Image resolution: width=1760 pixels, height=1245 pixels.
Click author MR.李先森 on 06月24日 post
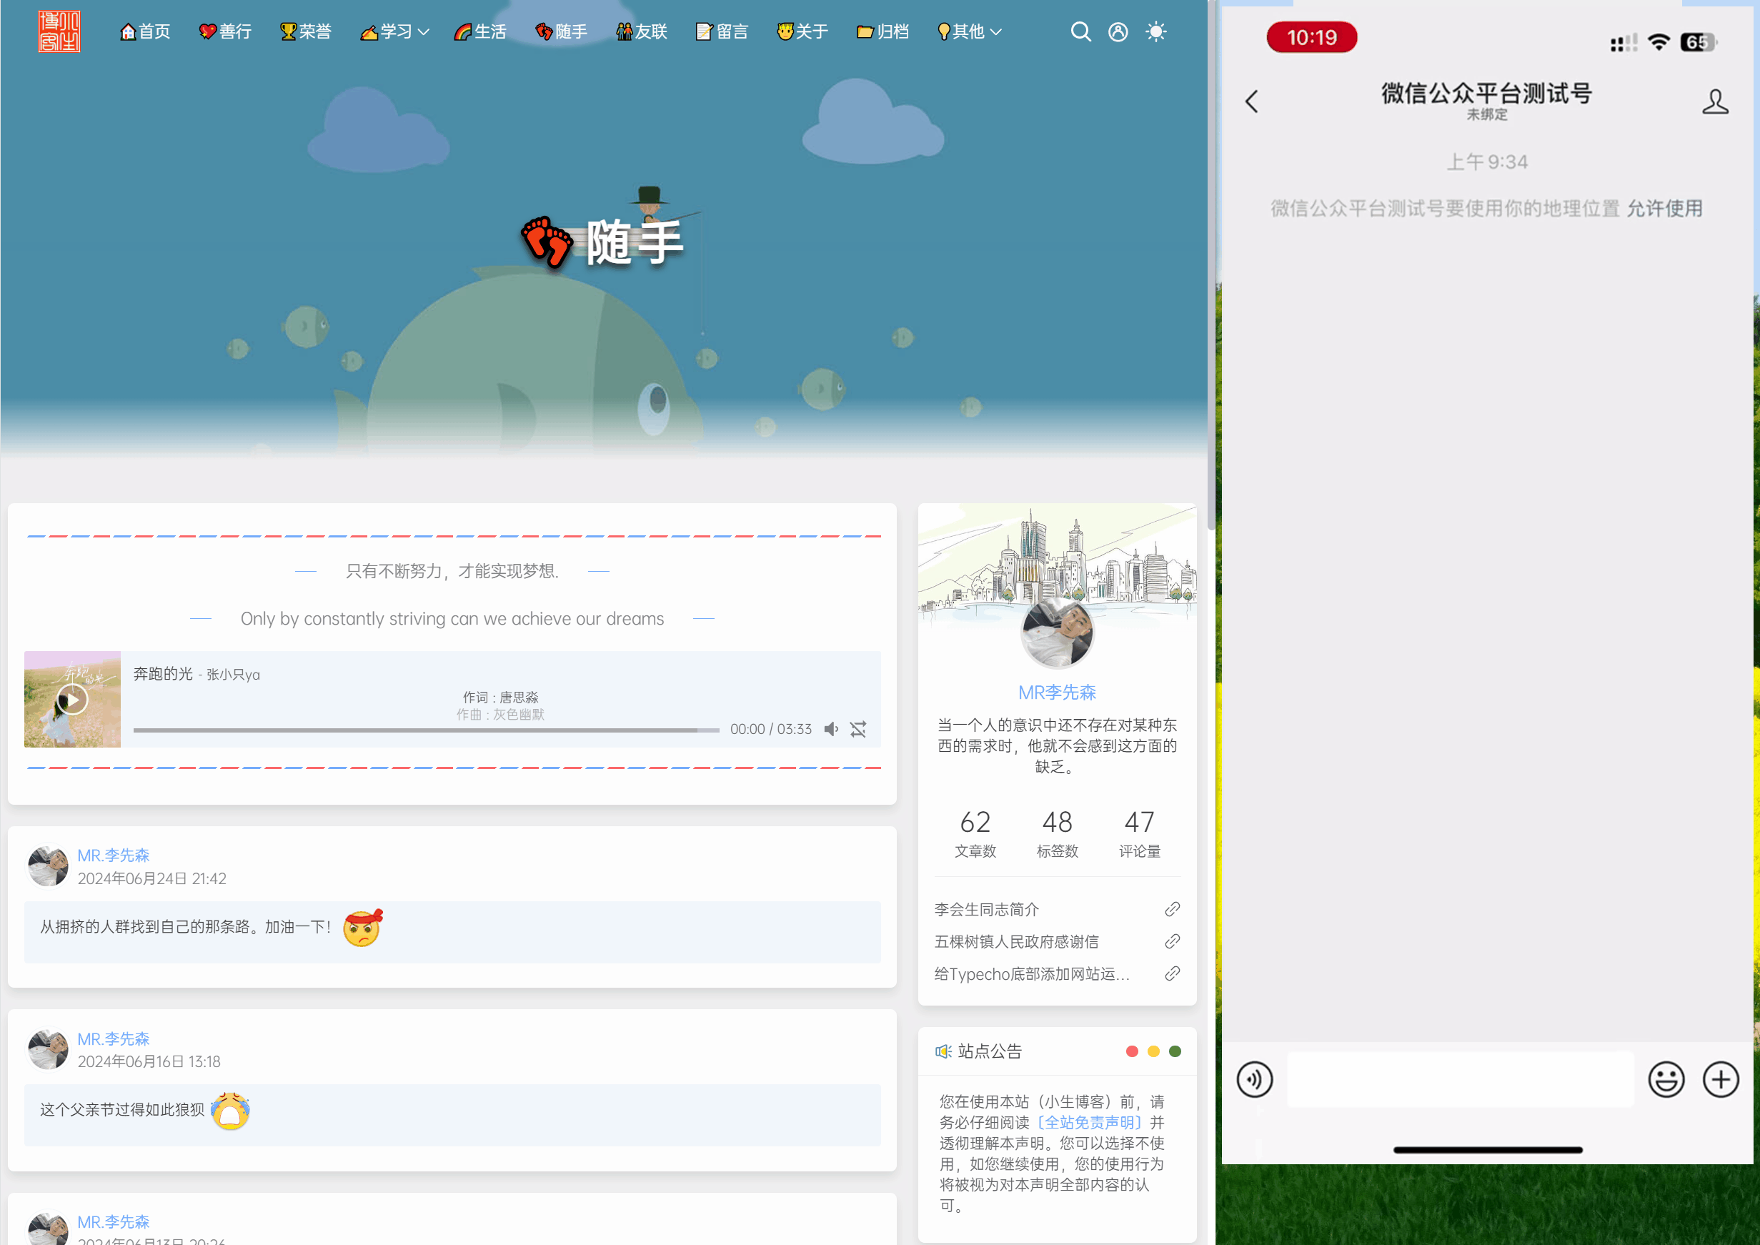[x=114, y=855]
